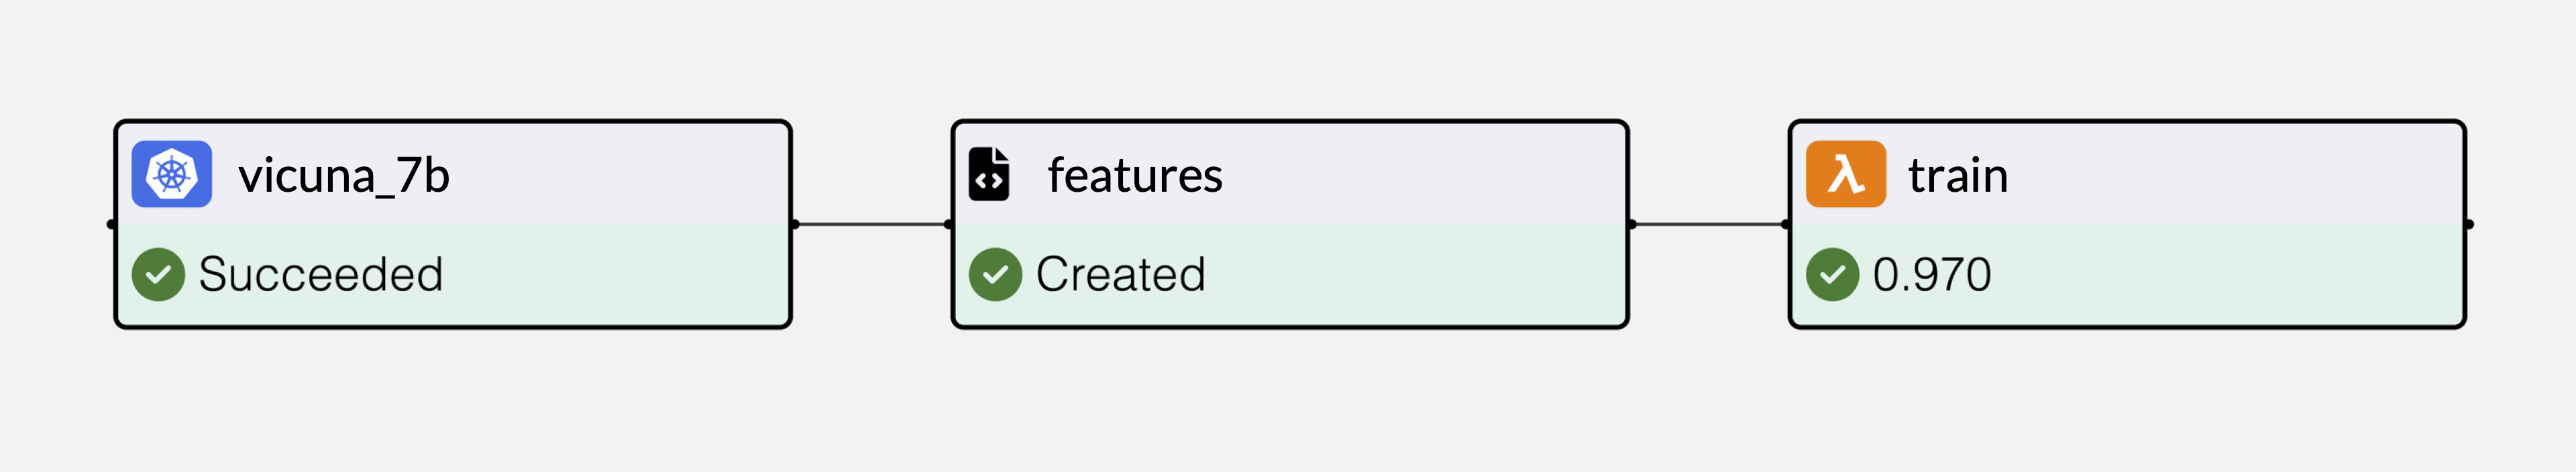Click the Succeeded status text
Screen dimensions: 2576x472
tap(321, 274)
